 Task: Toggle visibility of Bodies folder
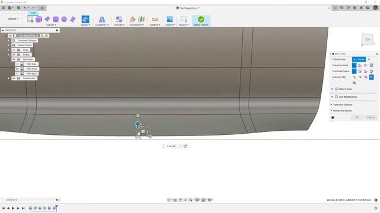point(14,54)
